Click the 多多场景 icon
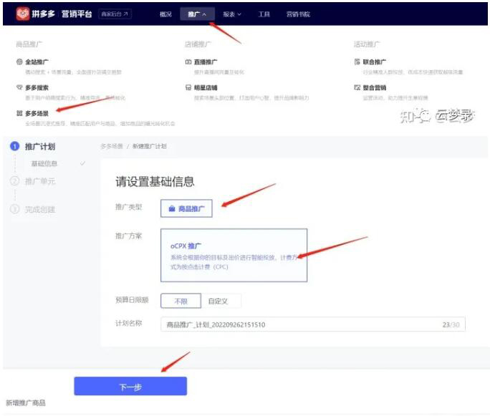490x416 pixels. coord(19,113)
